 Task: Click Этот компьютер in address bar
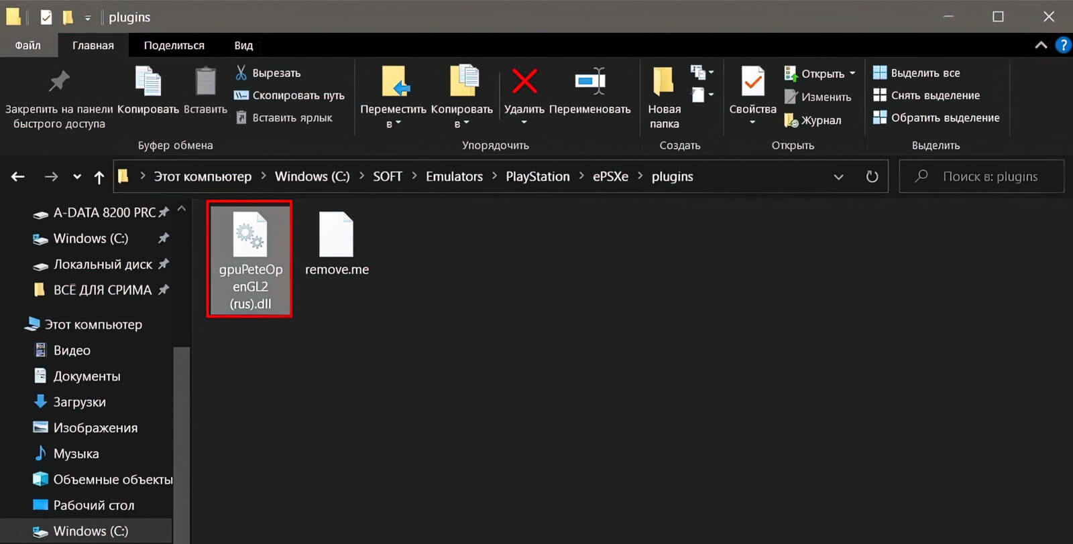pyautogui.click(x=203, y=177)
